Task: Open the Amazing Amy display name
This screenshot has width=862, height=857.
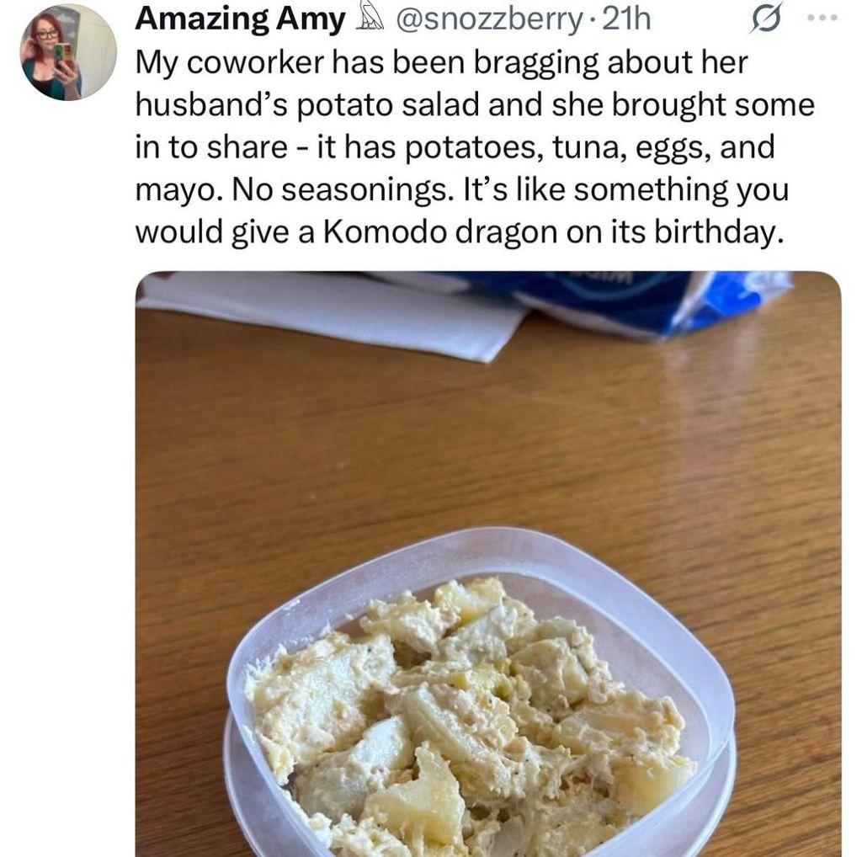Action: click(x=240, y=19)
